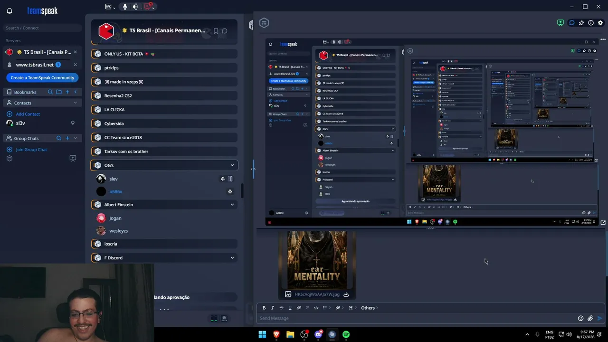Select the Tarkov com os brother channel
Screen dimensions: 608x342
tap(164, 152)
